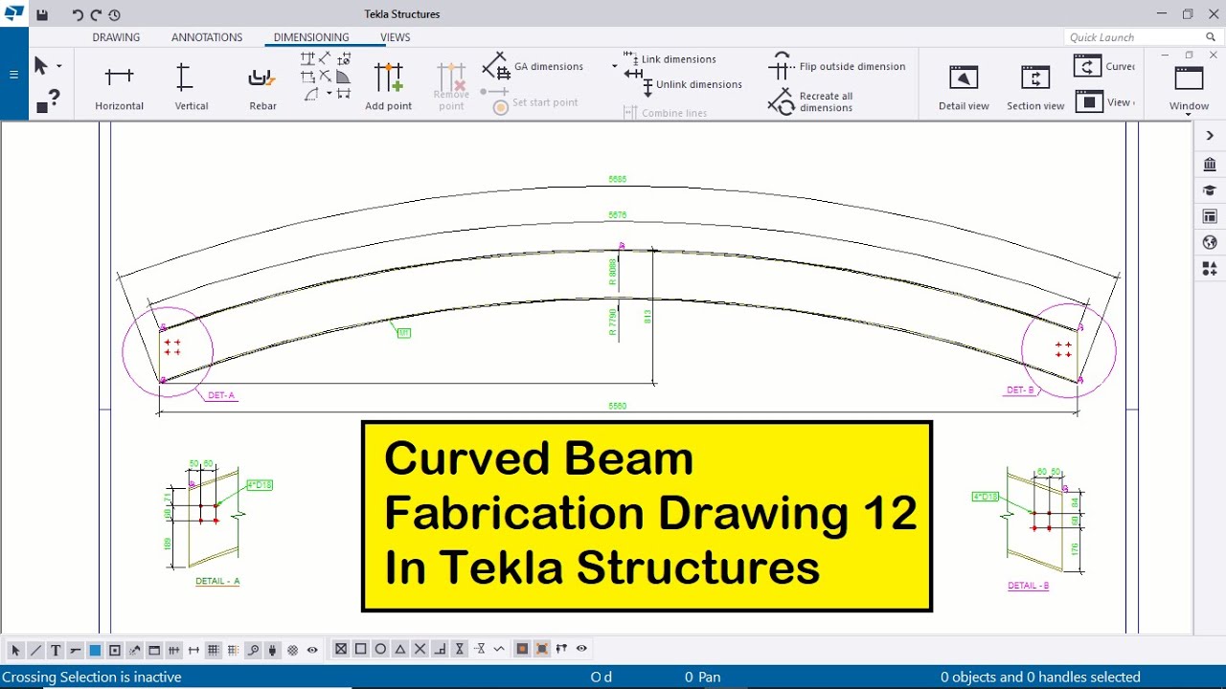
Task: Select DETAIL - B label in drawing
Action: tap(1028, 586)
